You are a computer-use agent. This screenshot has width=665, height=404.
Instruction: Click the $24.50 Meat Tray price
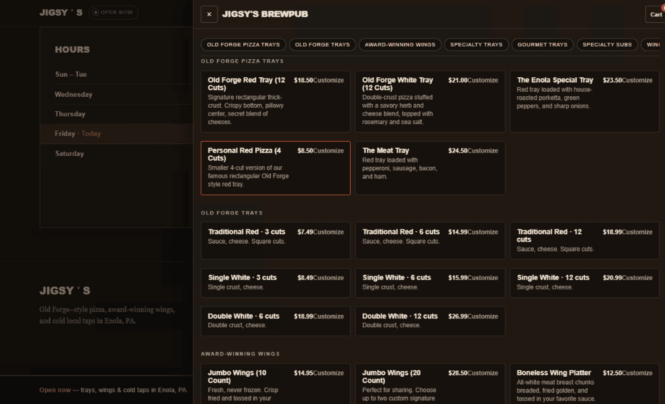(x=458, y=151)
